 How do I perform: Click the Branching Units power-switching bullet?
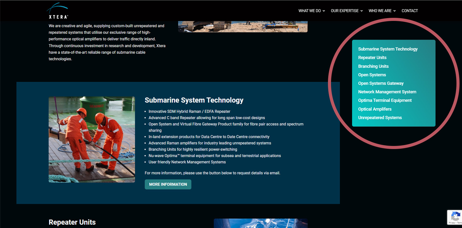193,149
